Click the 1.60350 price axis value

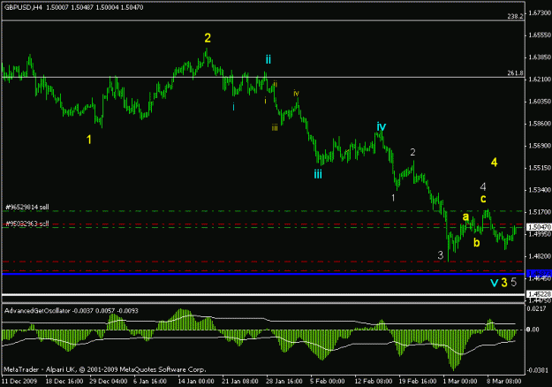pos(540,102)
